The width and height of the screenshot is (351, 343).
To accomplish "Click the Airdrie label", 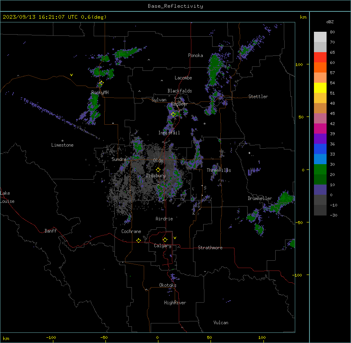I will [164, 219].
